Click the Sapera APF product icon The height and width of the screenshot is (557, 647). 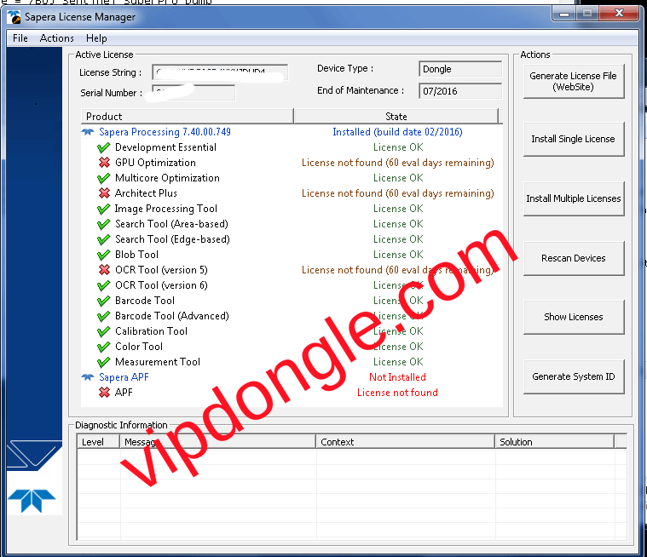(x=88, y=377)
